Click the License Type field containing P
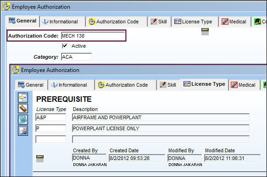Screen dimensions: 267x177 tap(51, 128)
